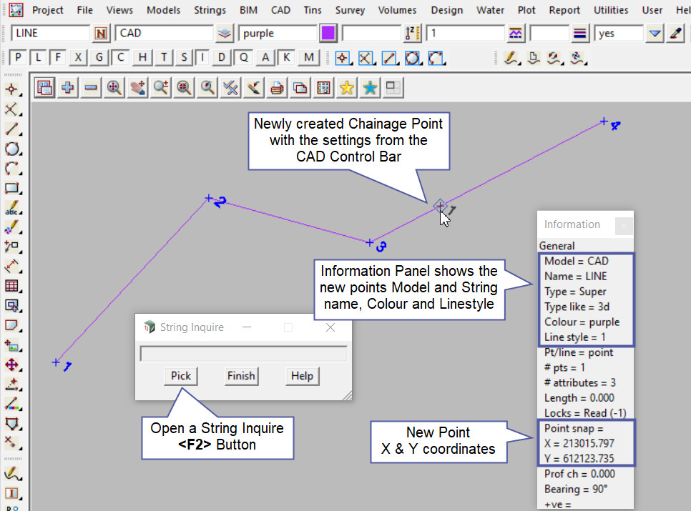Click the printer plot icon in view toolbar
This screenshot has height=511, width=691.
click(278, 87)
